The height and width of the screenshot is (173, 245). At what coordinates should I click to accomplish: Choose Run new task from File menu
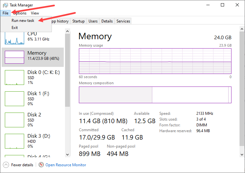23,21
